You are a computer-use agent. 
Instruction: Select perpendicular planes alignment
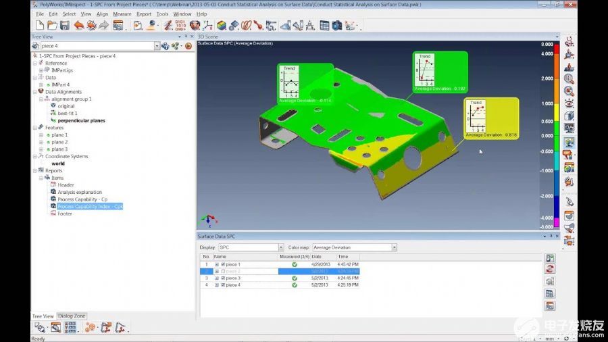click(82, 120)
